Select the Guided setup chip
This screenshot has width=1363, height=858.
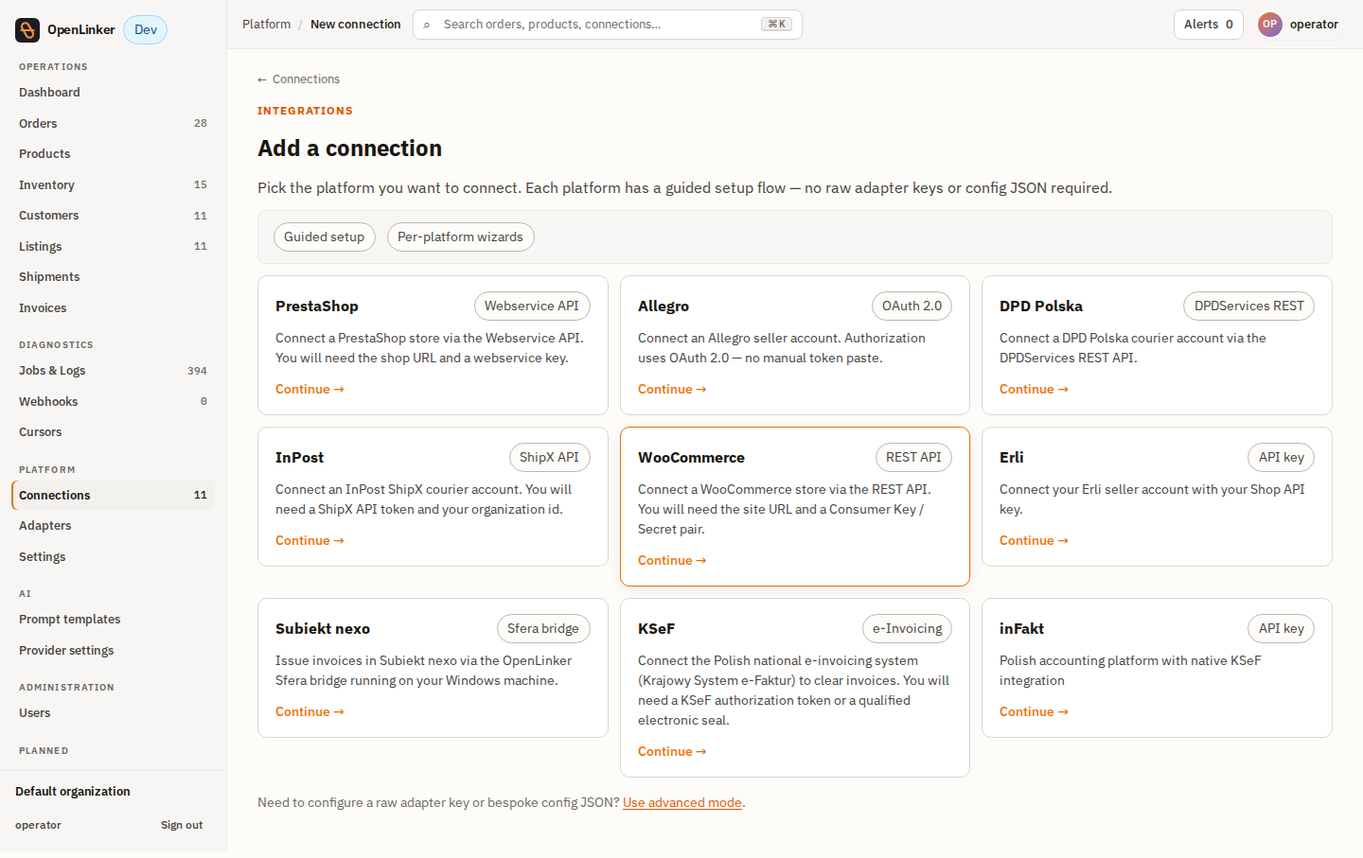[x=325, y=236]
